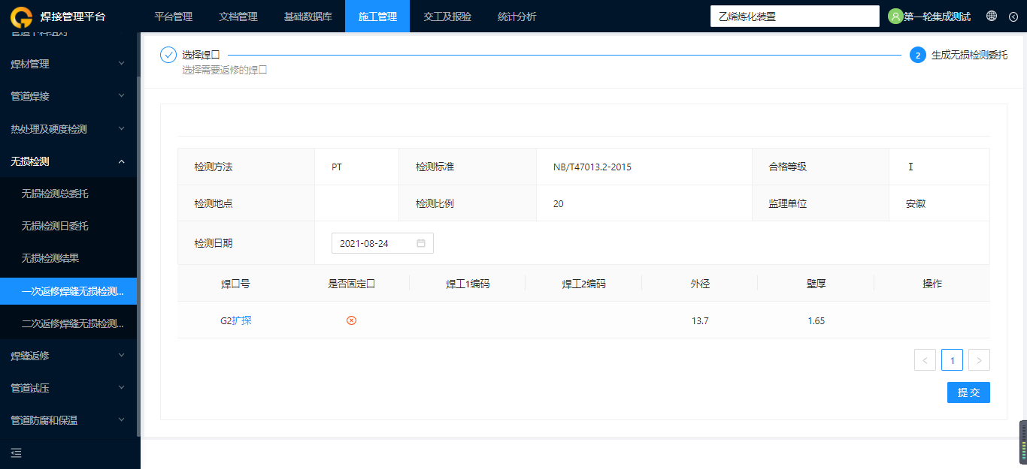Open 二次返修焊缝无损检测 sidebar item
Viewport: 1027px width, 469px height.
coord(68,323)
